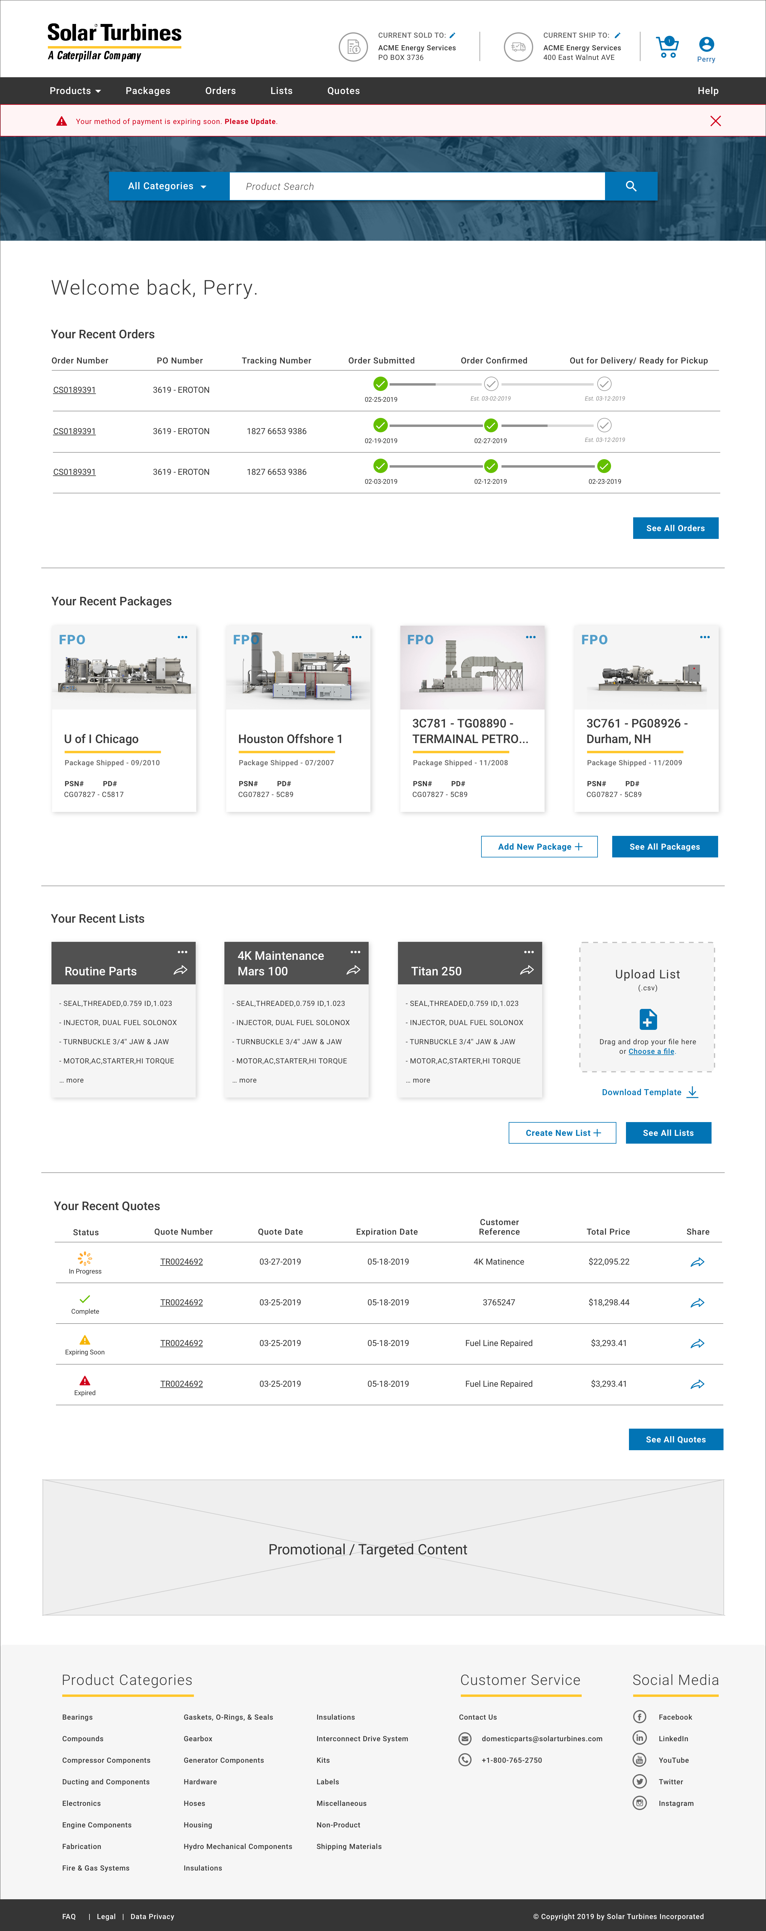Image resolution: width=766 pixels, height=1931 pixels.
Task: Open the Hydro Mechanical Components category
Action: pos(238,1846)
